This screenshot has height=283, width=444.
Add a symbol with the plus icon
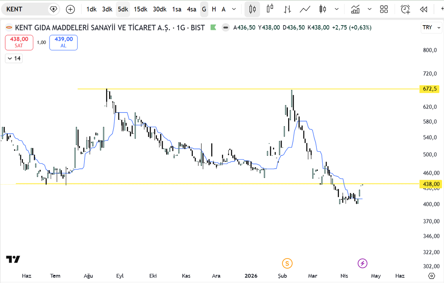[x=70, y=9]
